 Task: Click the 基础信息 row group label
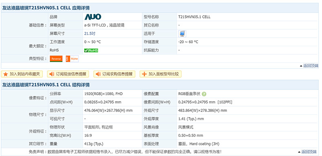coord(37,25)
